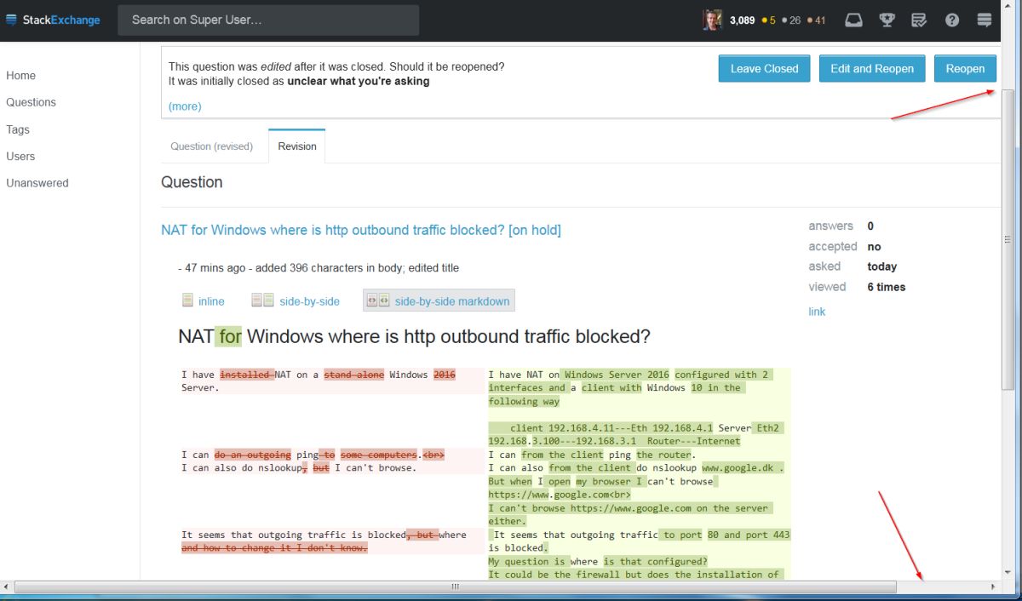Open the StackExchange logo menu
Image resolution: width=1022 pixels, height=601 pixels.
pyautogui.click(x=53, y=20)
